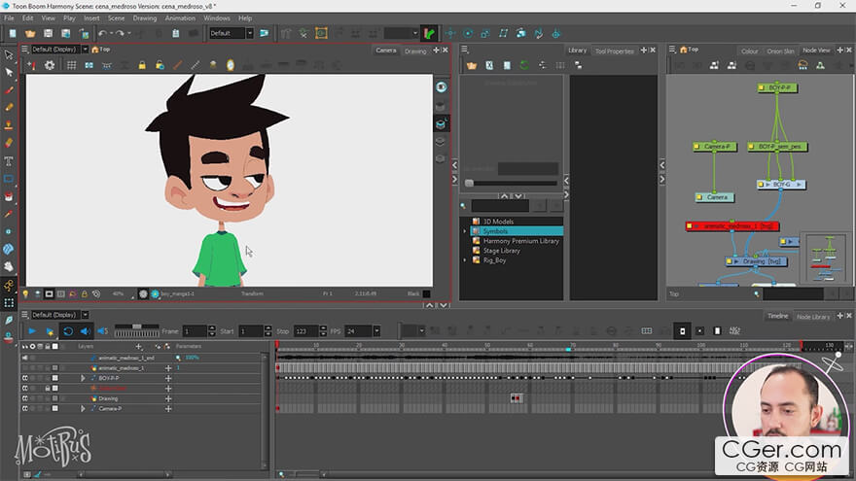The width and height of the screenshot is (856, 481).
Task: Toggle visibility of Drawing layer
Action: pyautogui.click(x=24, y=398)
